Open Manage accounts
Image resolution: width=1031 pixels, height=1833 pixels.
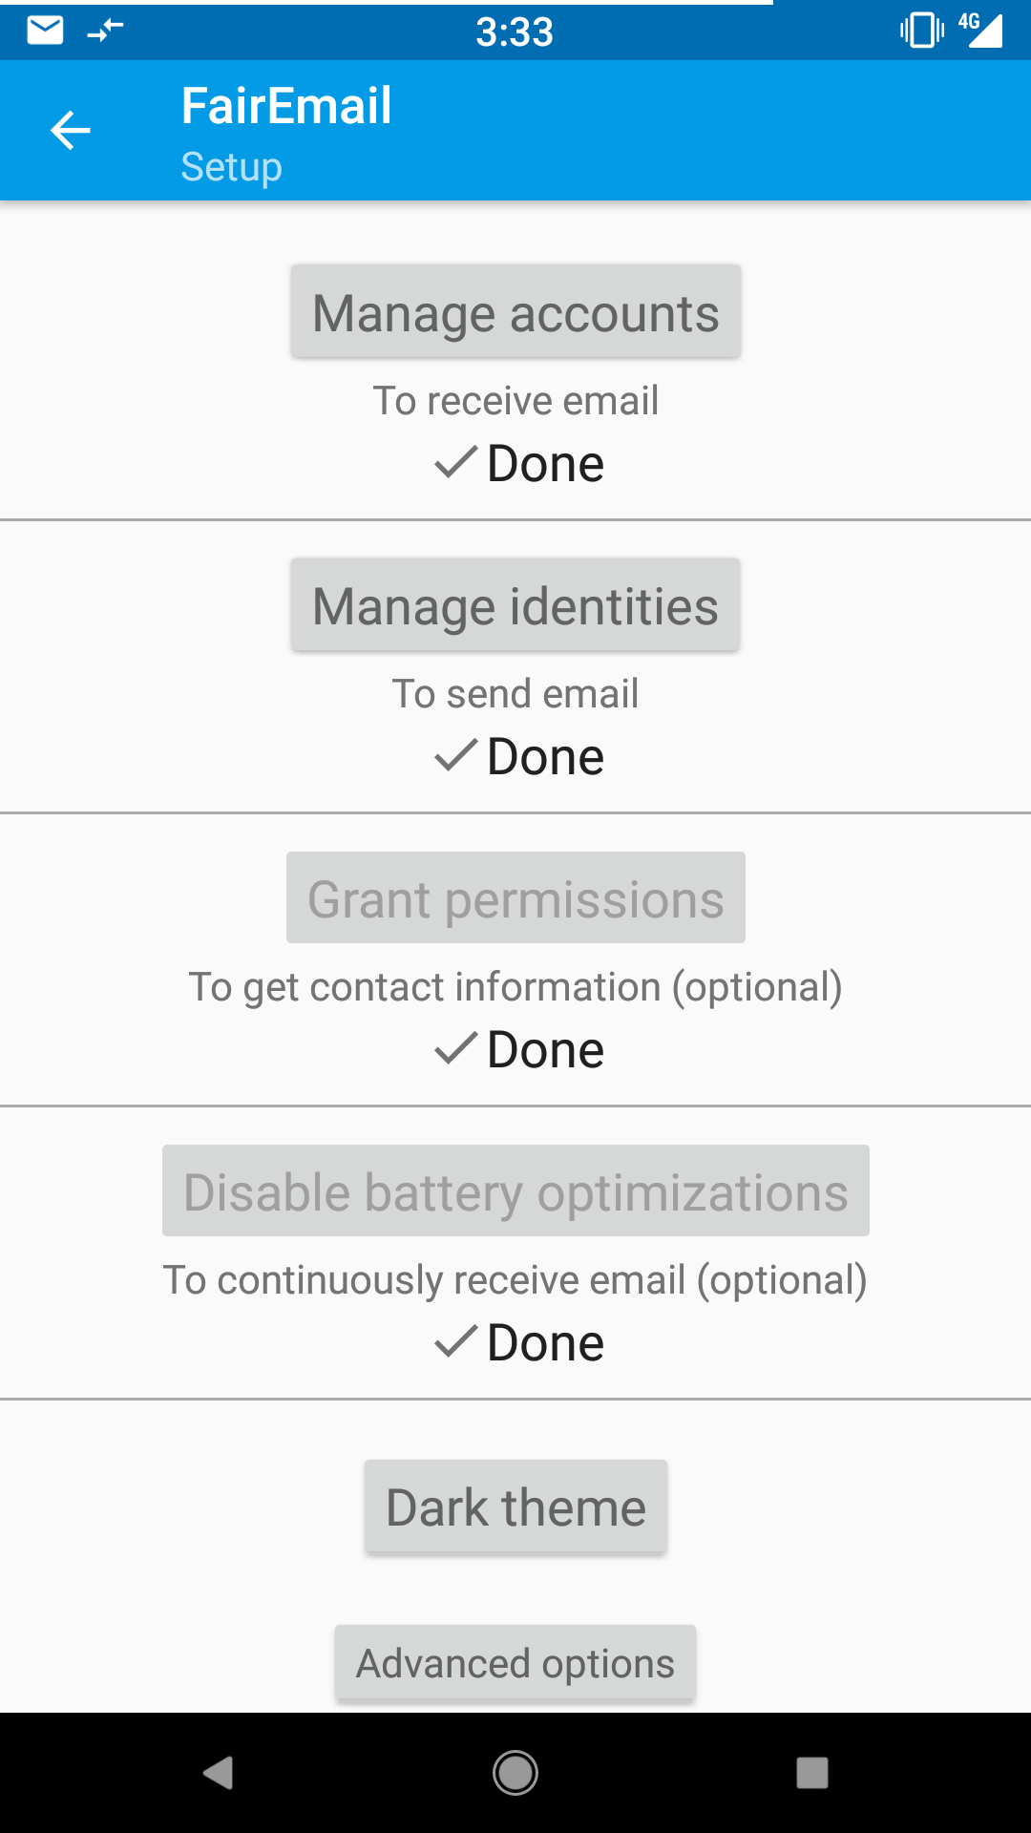pyautogui.click(x=515, y=312)
